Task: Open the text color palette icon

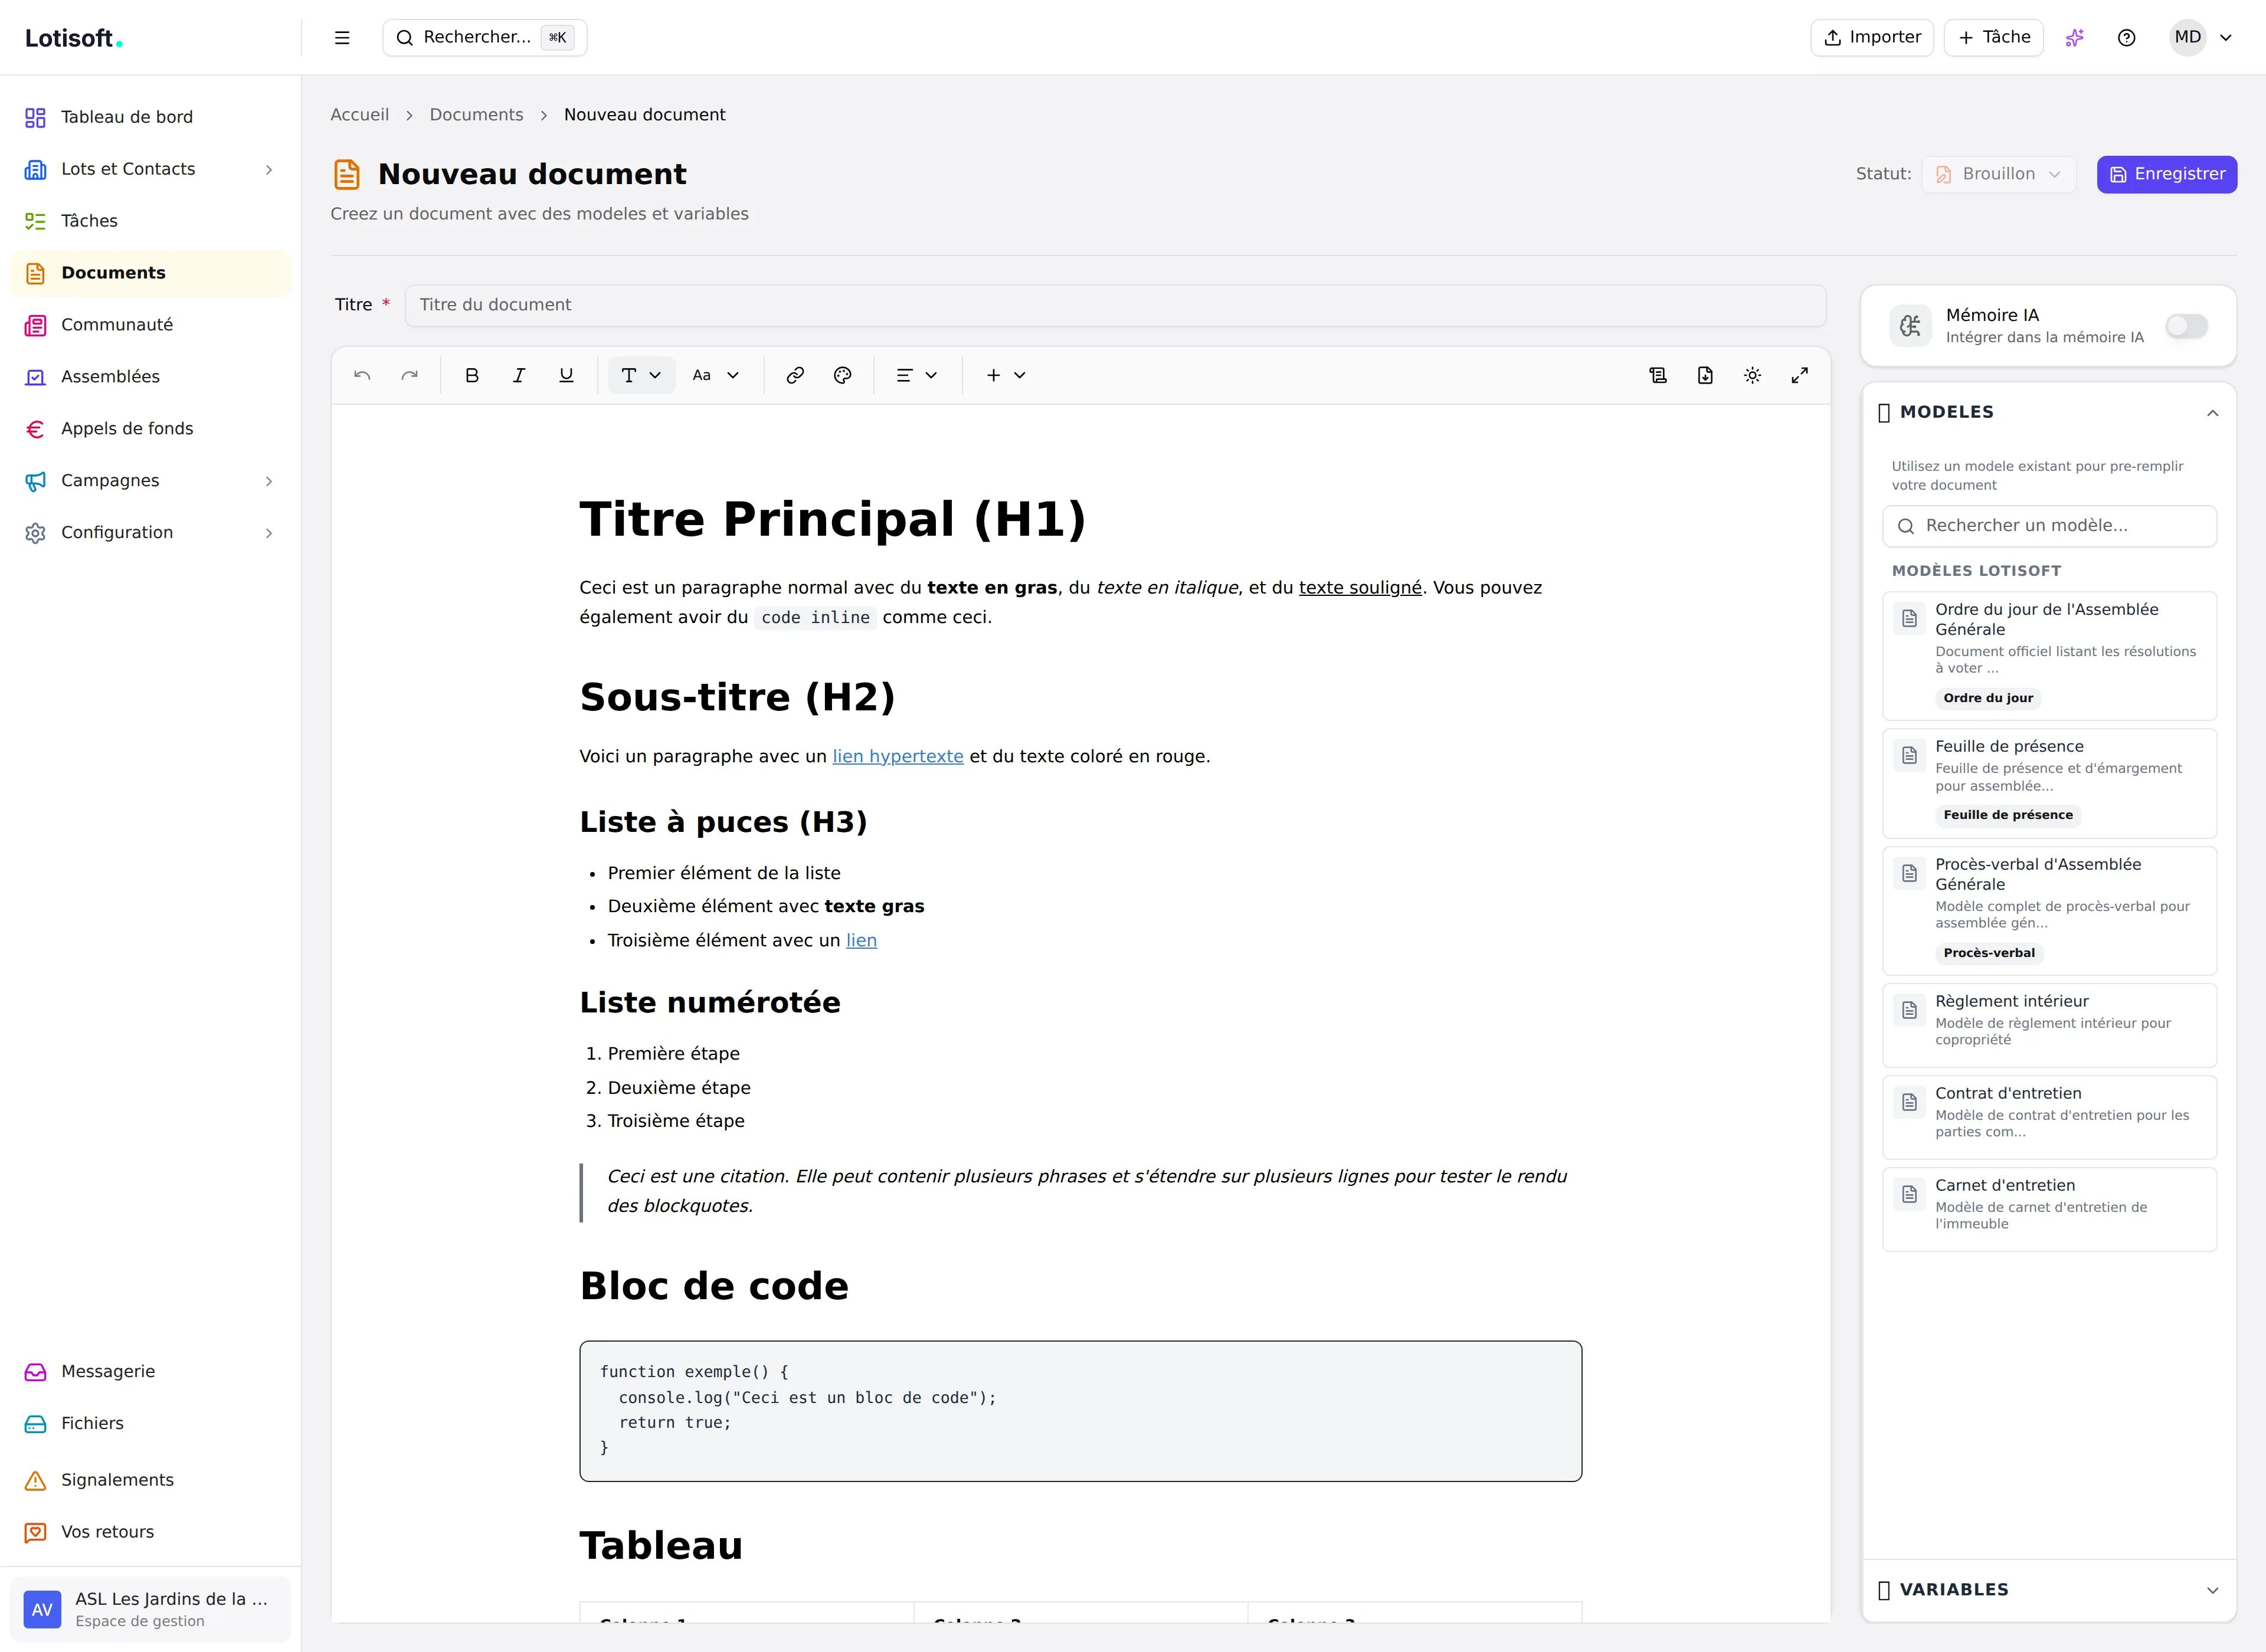Action: [842, 375]
